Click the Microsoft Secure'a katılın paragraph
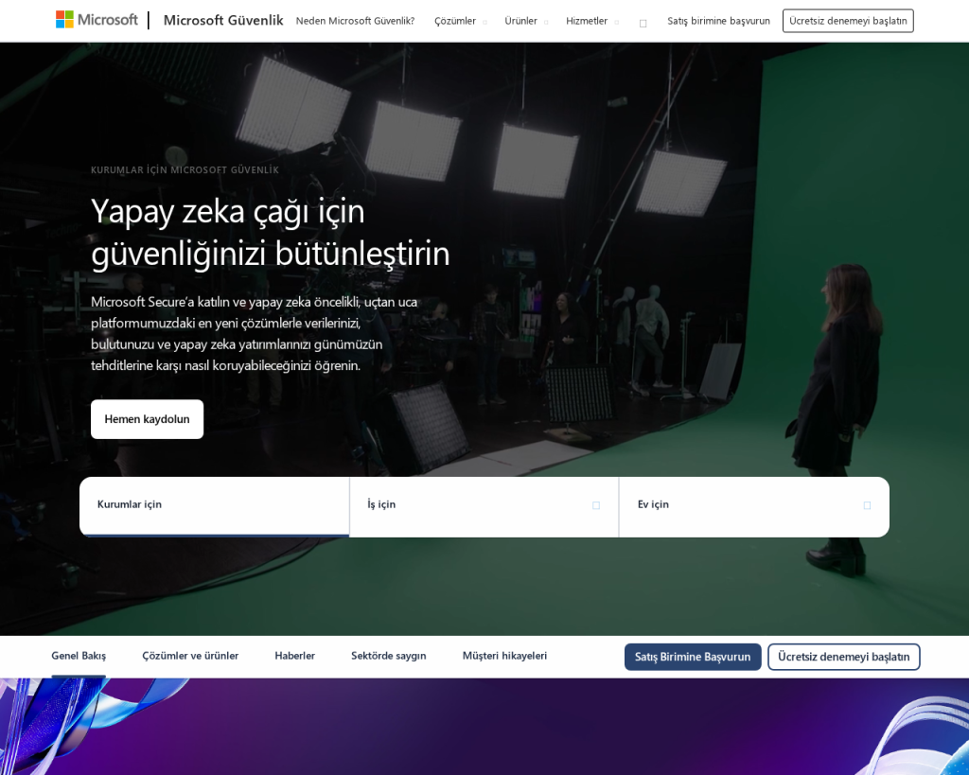 click(x=254, y=334)
